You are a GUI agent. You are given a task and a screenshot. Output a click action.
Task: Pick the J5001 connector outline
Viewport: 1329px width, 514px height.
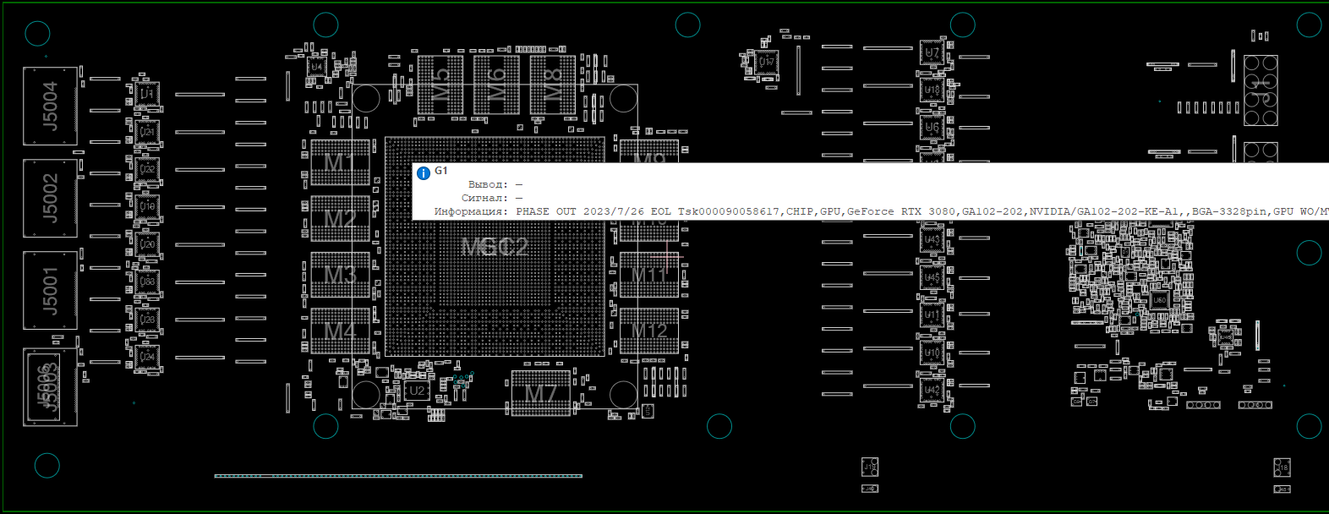(x=50, y=290)
